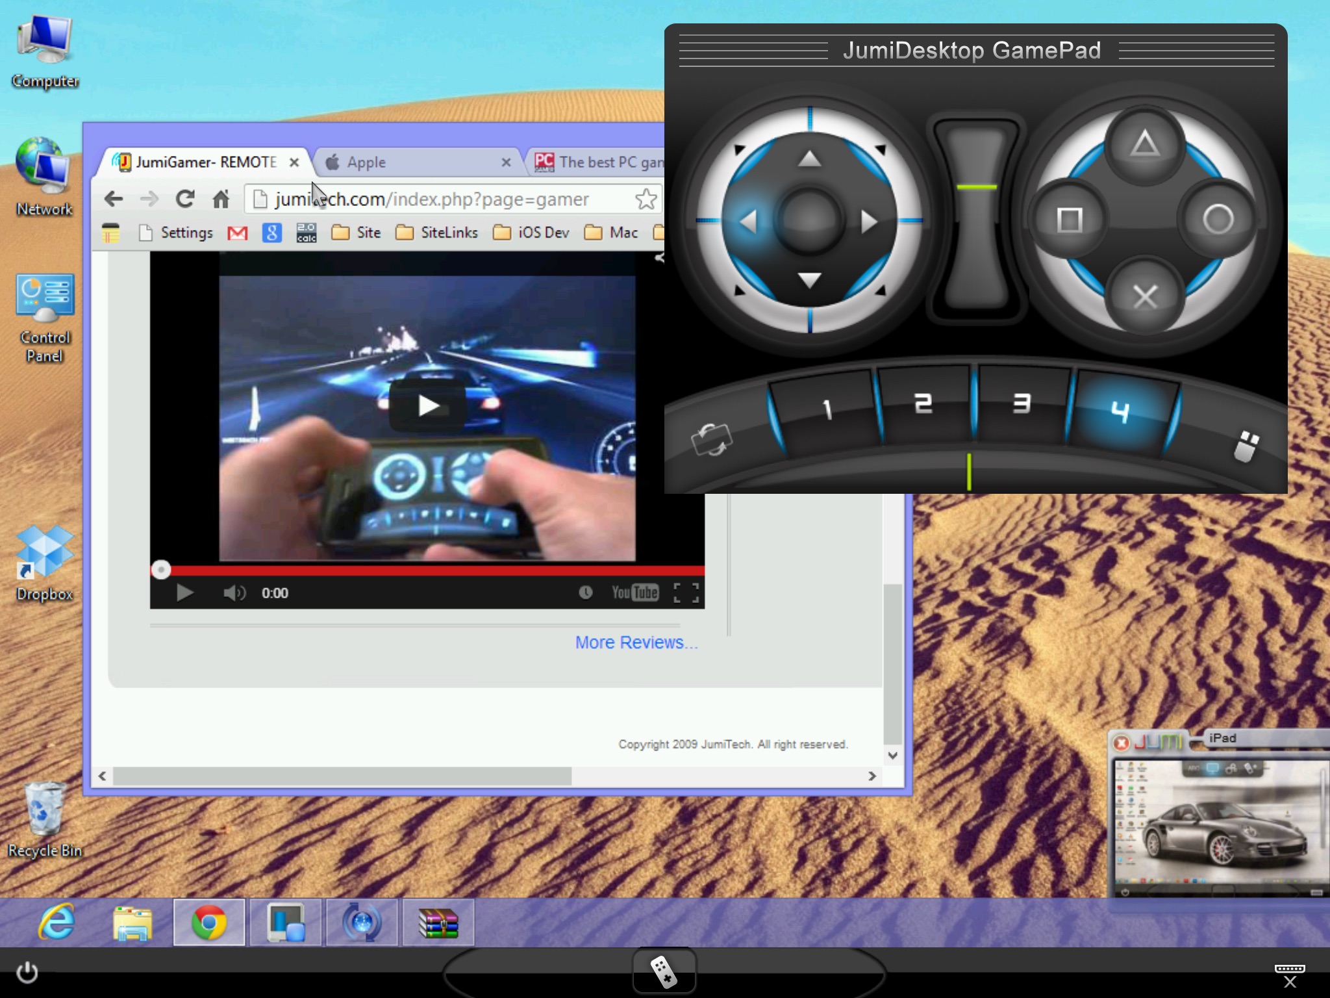The width and height of the screenshot is (1330, 998).
Task: Open the Control Panel desktop icon
Action: click(45, 318)
